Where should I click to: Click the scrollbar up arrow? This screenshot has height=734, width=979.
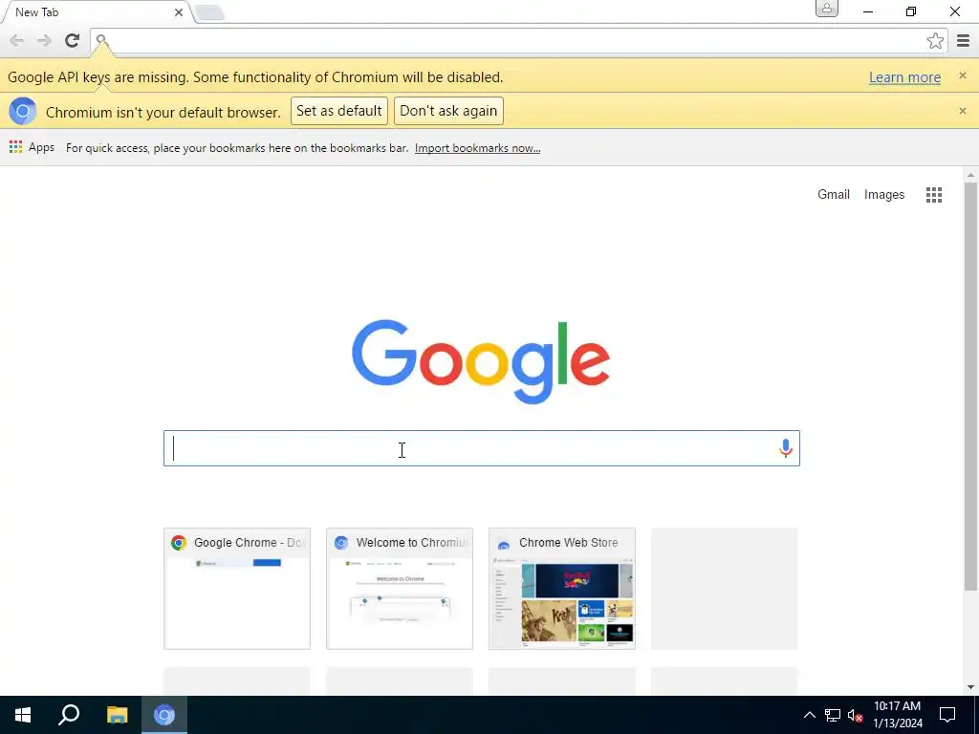coord(970,174)
